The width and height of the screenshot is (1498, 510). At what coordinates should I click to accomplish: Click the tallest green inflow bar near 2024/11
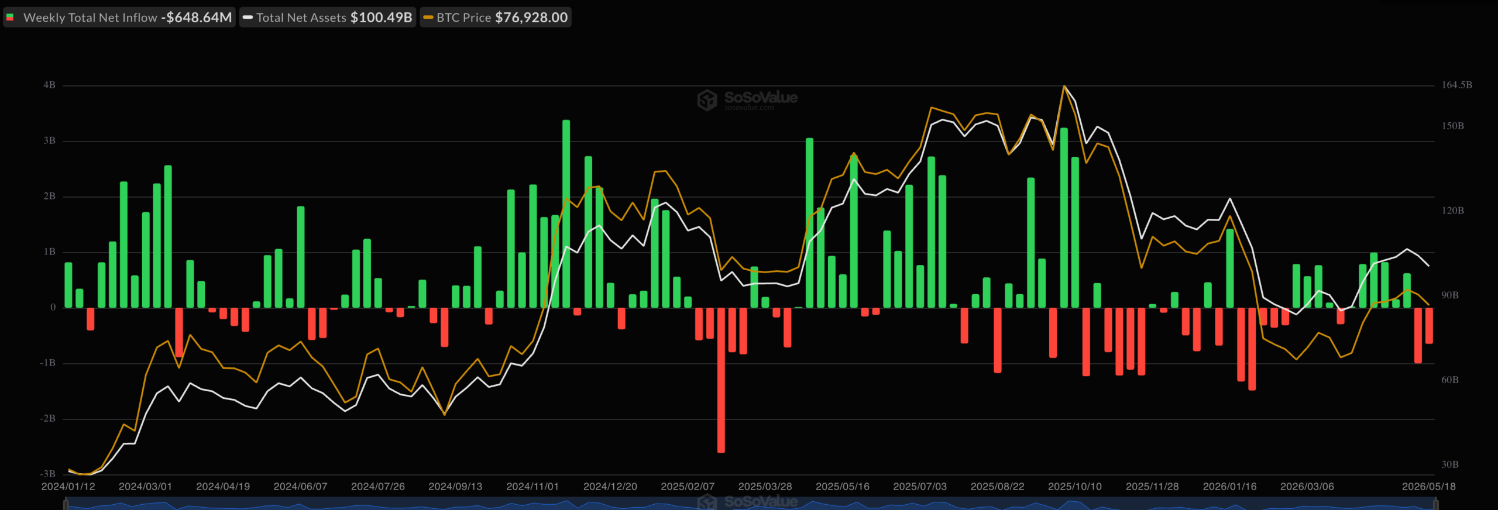[566, 213]
